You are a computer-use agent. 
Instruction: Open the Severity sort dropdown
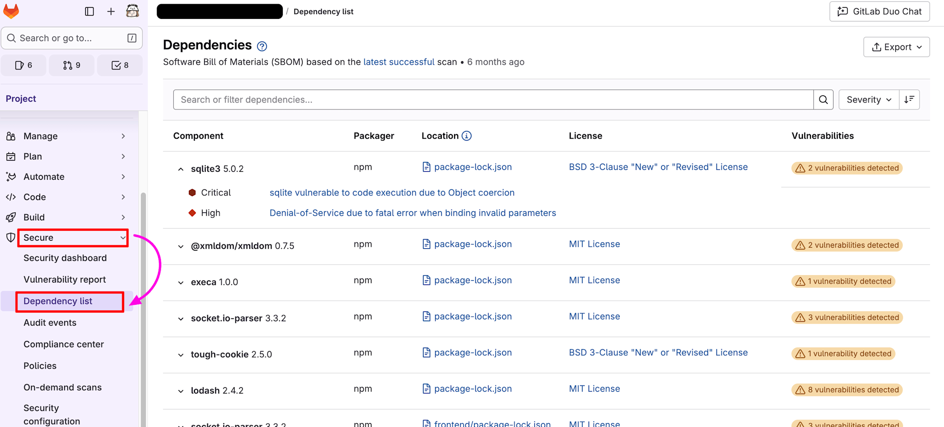click(x=868, y=100)
